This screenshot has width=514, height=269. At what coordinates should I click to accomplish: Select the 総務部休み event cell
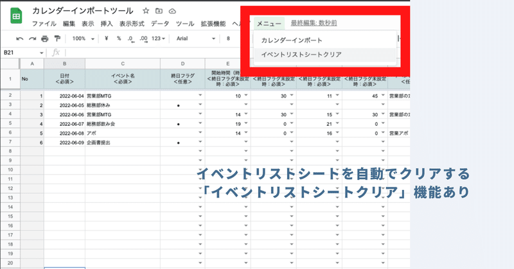(123, 105)
